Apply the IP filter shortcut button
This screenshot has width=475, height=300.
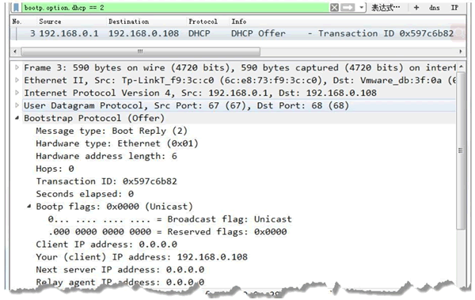pyautogui.click(x=454, y=7)
